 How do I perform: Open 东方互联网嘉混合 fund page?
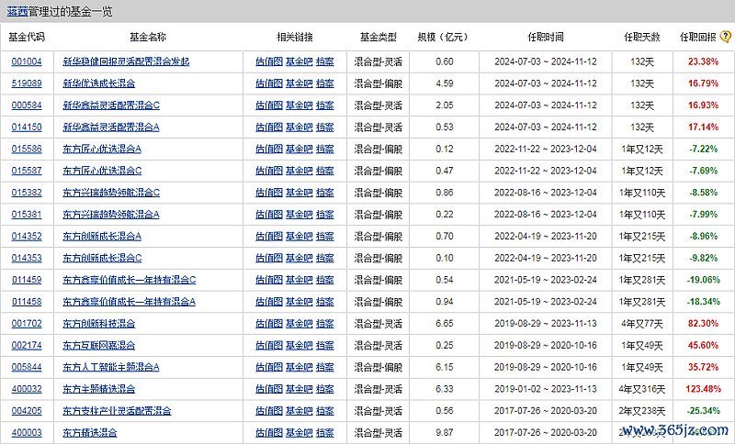click(99, 345)
